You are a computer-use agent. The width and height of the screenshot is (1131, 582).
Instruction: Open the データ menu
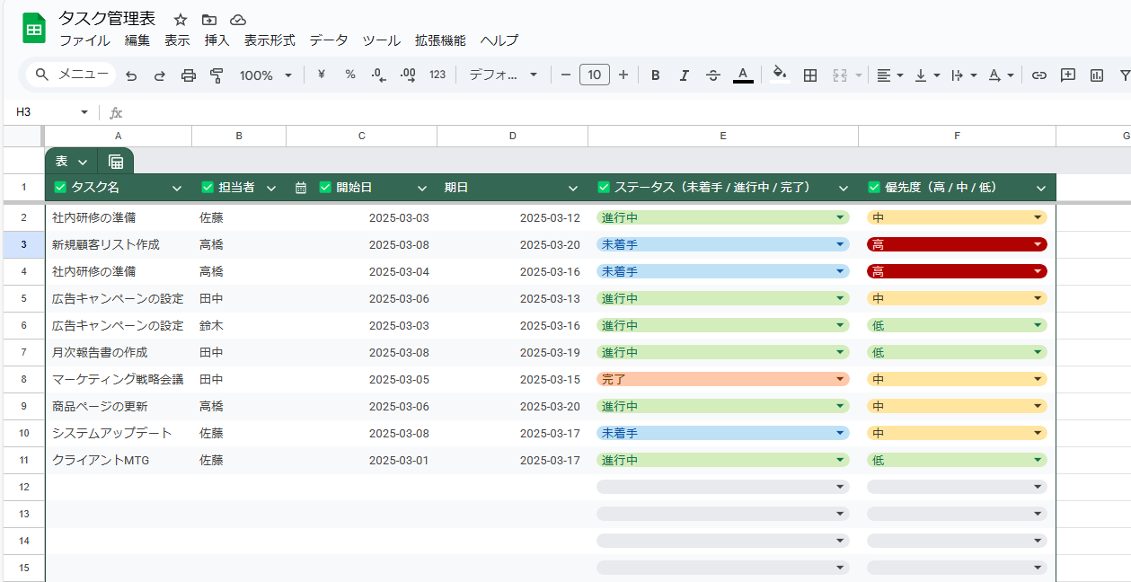pos(329,40)
